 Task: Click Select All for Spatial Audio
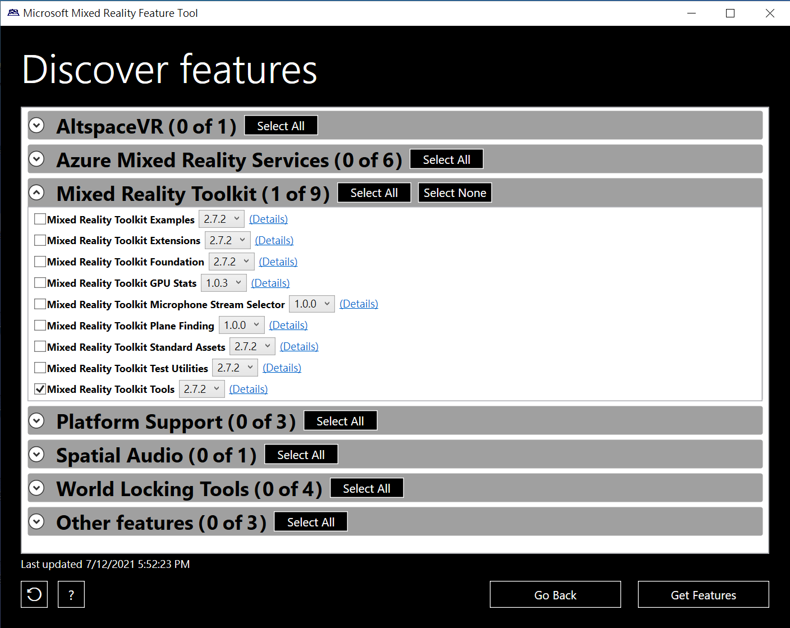[x=301, y=455]
